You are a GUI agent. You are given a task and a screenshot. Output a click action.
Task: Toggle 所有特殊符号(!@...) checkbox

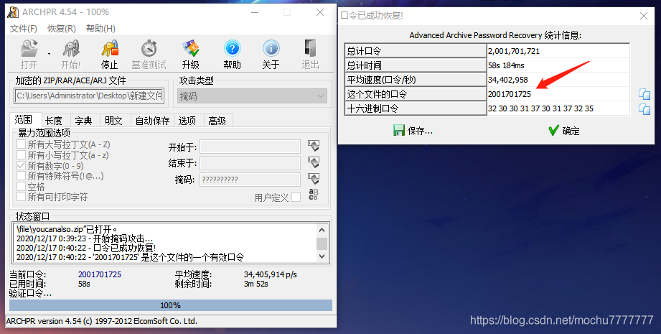[21, 176]
